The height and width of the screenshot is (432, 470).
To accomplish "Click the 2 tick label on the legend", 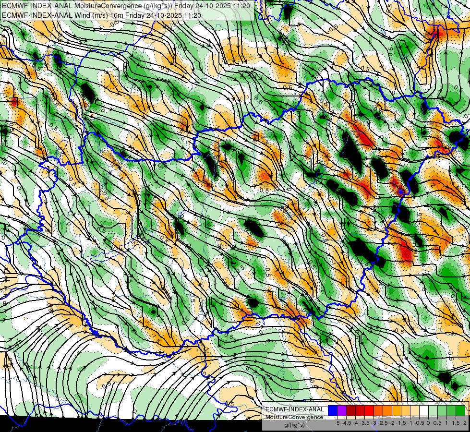I will 465,423.
